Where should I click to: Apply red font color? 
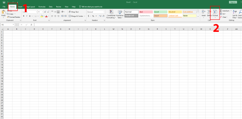[46, 16]
